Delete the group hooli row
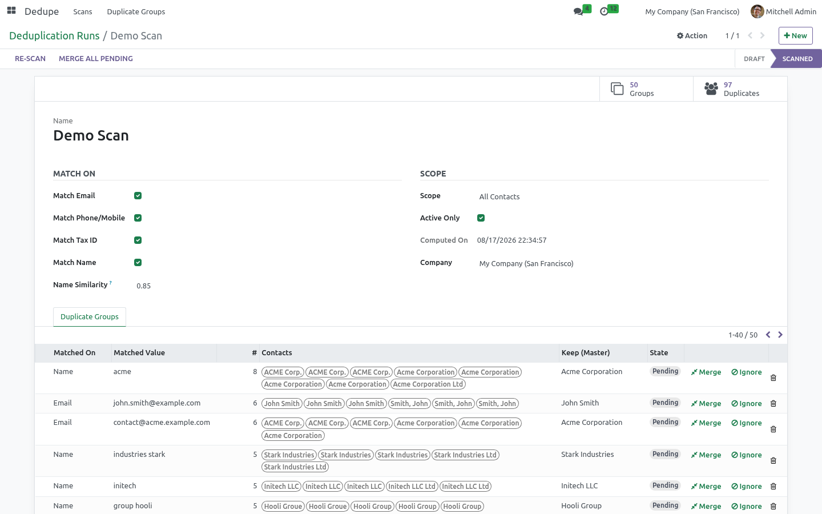The image size is (822, 514). (x=773, y=506)
